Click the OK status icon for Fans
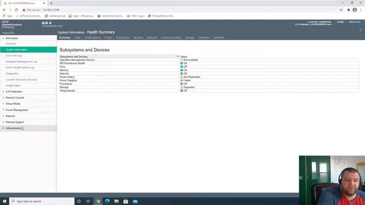 click(181, 67)
